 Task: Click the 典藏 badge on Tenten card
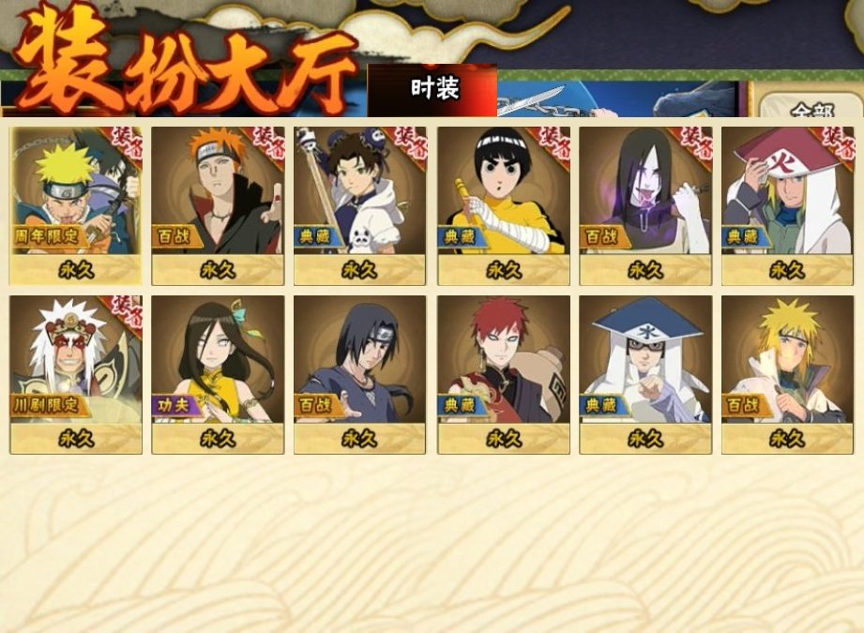point(316,237)
